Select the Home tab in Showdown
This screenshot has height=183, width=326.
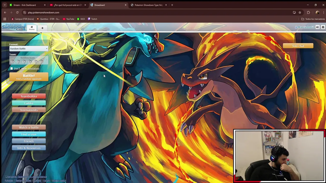[x=32, y=28]
